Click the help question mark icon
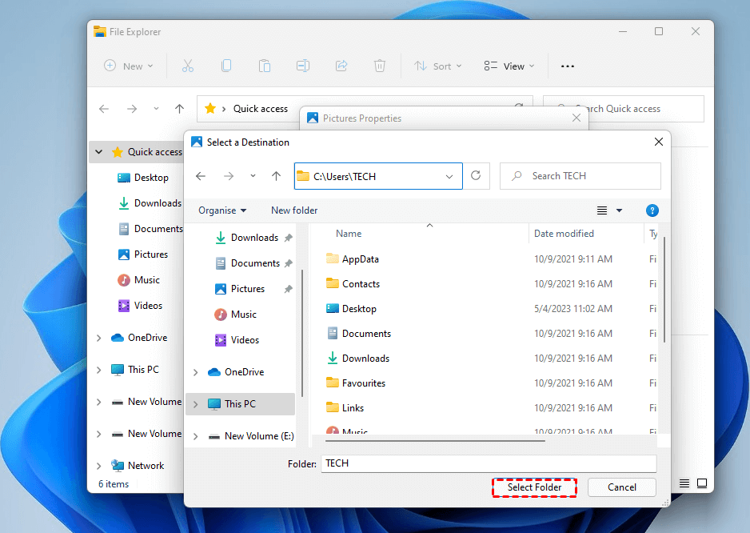 tap(652, 210)
